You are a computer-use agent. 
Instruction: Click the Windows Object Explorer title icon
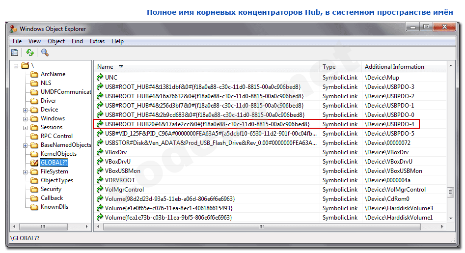13,29
